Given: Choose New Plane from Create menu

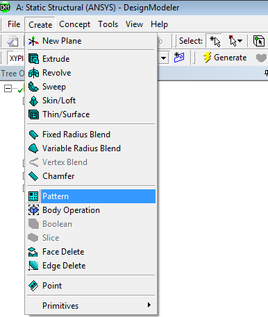Looking at the screenshot, I should coord(91,41).
